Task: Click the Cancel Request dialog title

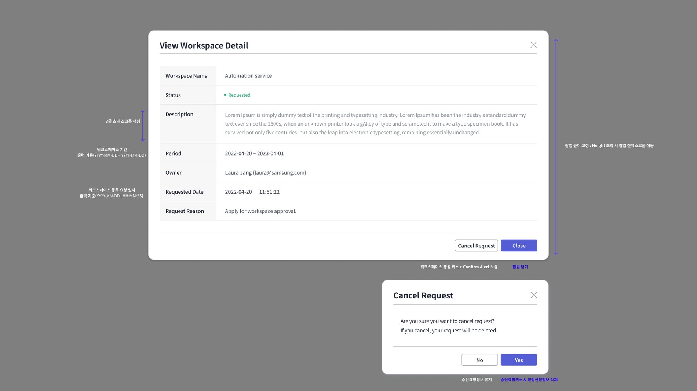Action: click(423, 295)
